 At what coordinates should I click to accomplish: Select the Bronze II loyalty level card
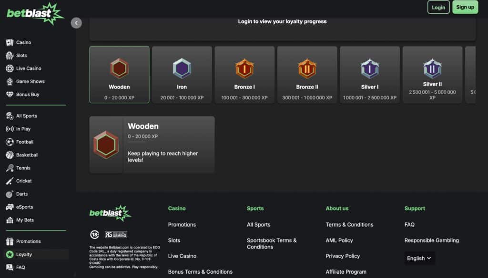coord(307,75)
